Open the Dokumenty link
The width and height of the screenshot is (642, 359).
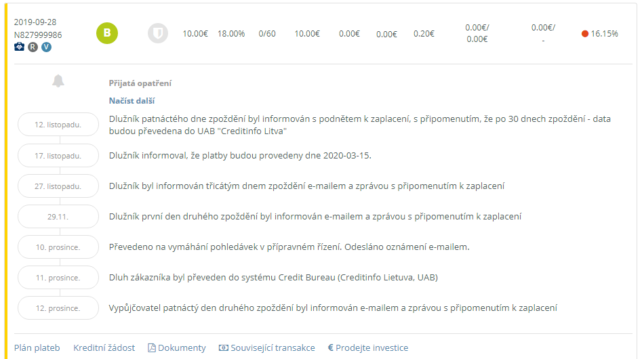[177, 347]
